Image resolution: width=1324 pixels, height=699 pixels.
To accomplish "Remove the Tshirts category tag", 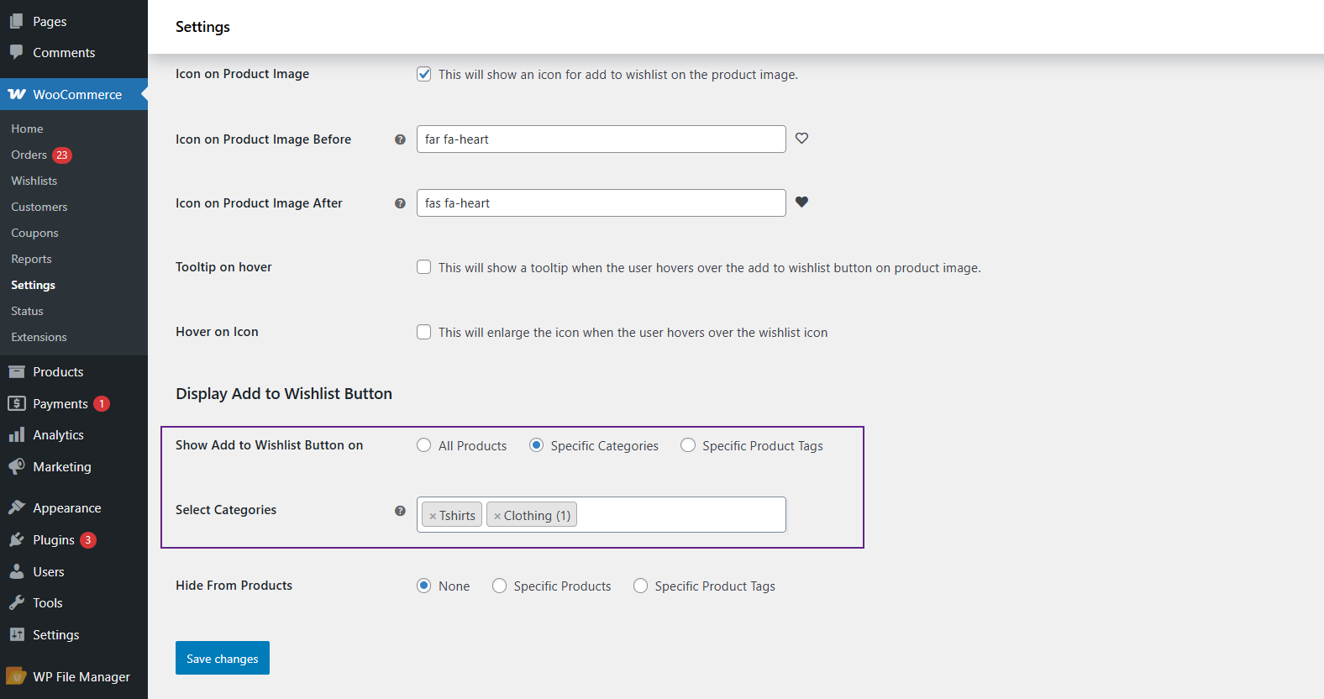I will 433,516.
